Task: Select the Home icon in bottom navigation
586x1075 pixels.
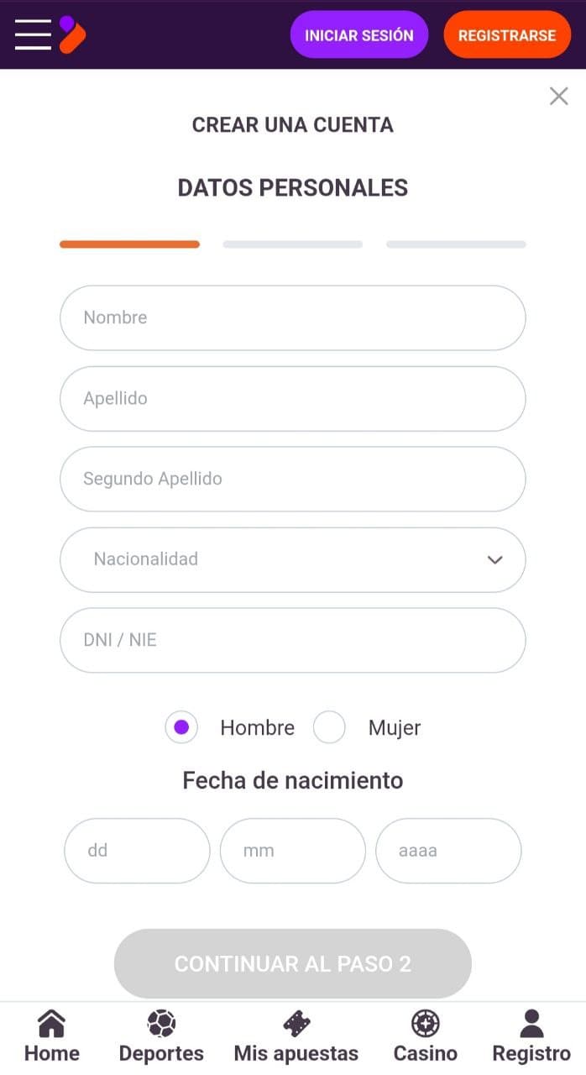Action: [x=51, y=1024]
